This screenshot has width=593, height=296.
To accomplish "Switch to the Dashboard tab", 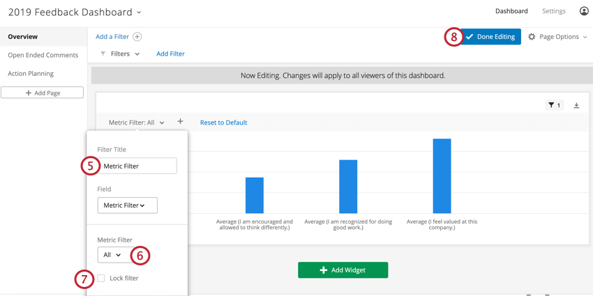I will tap(511, 11).
